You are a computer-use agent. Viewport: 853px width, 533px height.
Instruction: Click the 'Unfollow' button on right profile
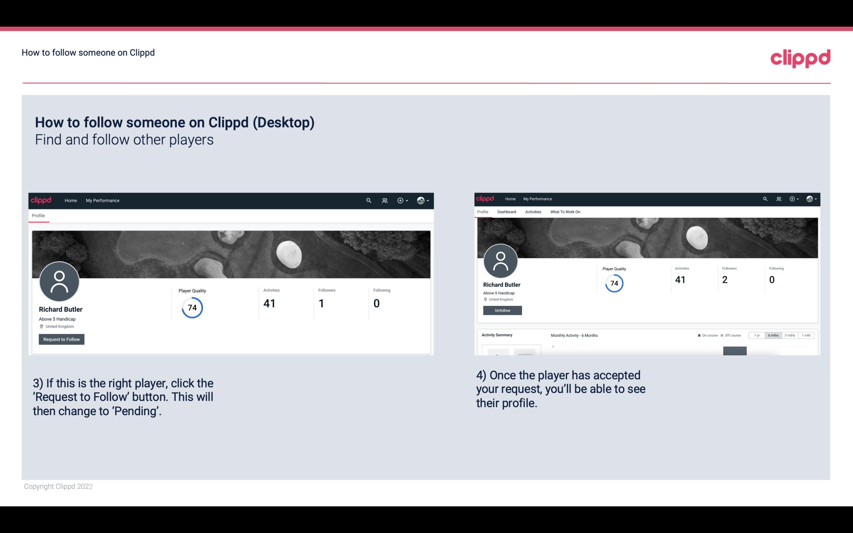[x=502, y=310]
